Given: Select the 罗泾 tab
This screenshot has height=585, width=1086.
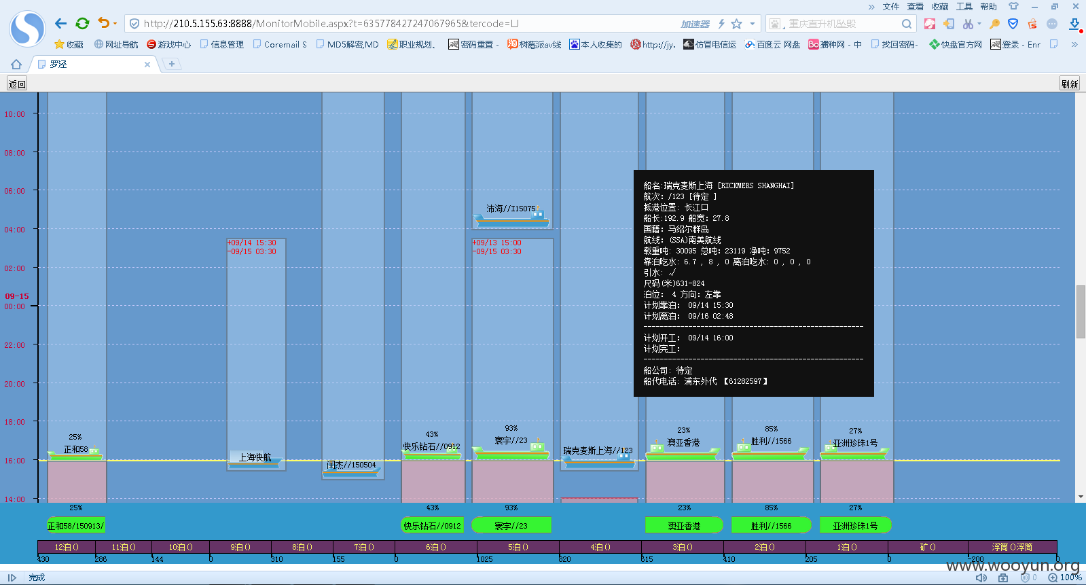Looking at the screenshot, I should point(94,64).
